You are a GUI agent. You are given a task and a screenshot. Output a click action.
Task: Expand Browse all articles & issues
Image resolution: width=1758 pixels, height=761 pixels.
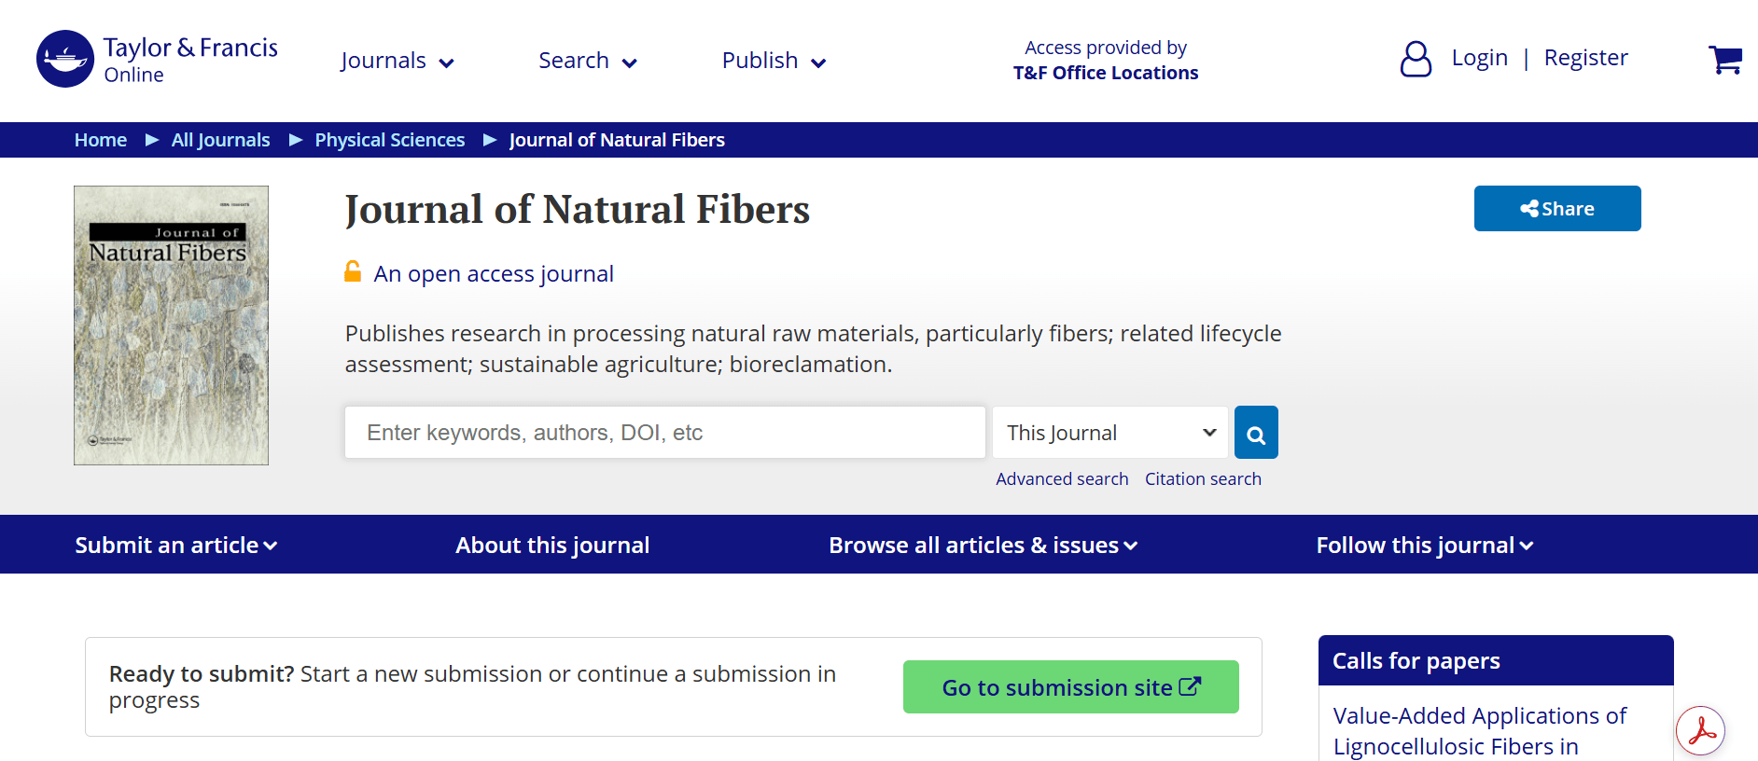[984, 545]
